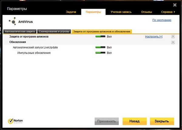Toggle Автоматический запуск LiveUpdate switch
The height and width of the screenshot is (130, 182).
pyautogui.click(x=100, y=47)
